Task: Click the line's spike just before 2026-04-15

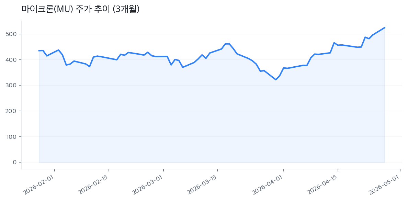Action: [x=334, y=43]
